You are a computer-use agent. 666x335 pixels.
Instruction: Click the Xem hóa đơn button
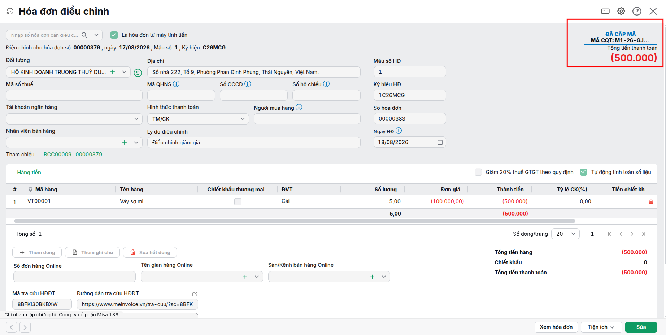coord(556,327)
